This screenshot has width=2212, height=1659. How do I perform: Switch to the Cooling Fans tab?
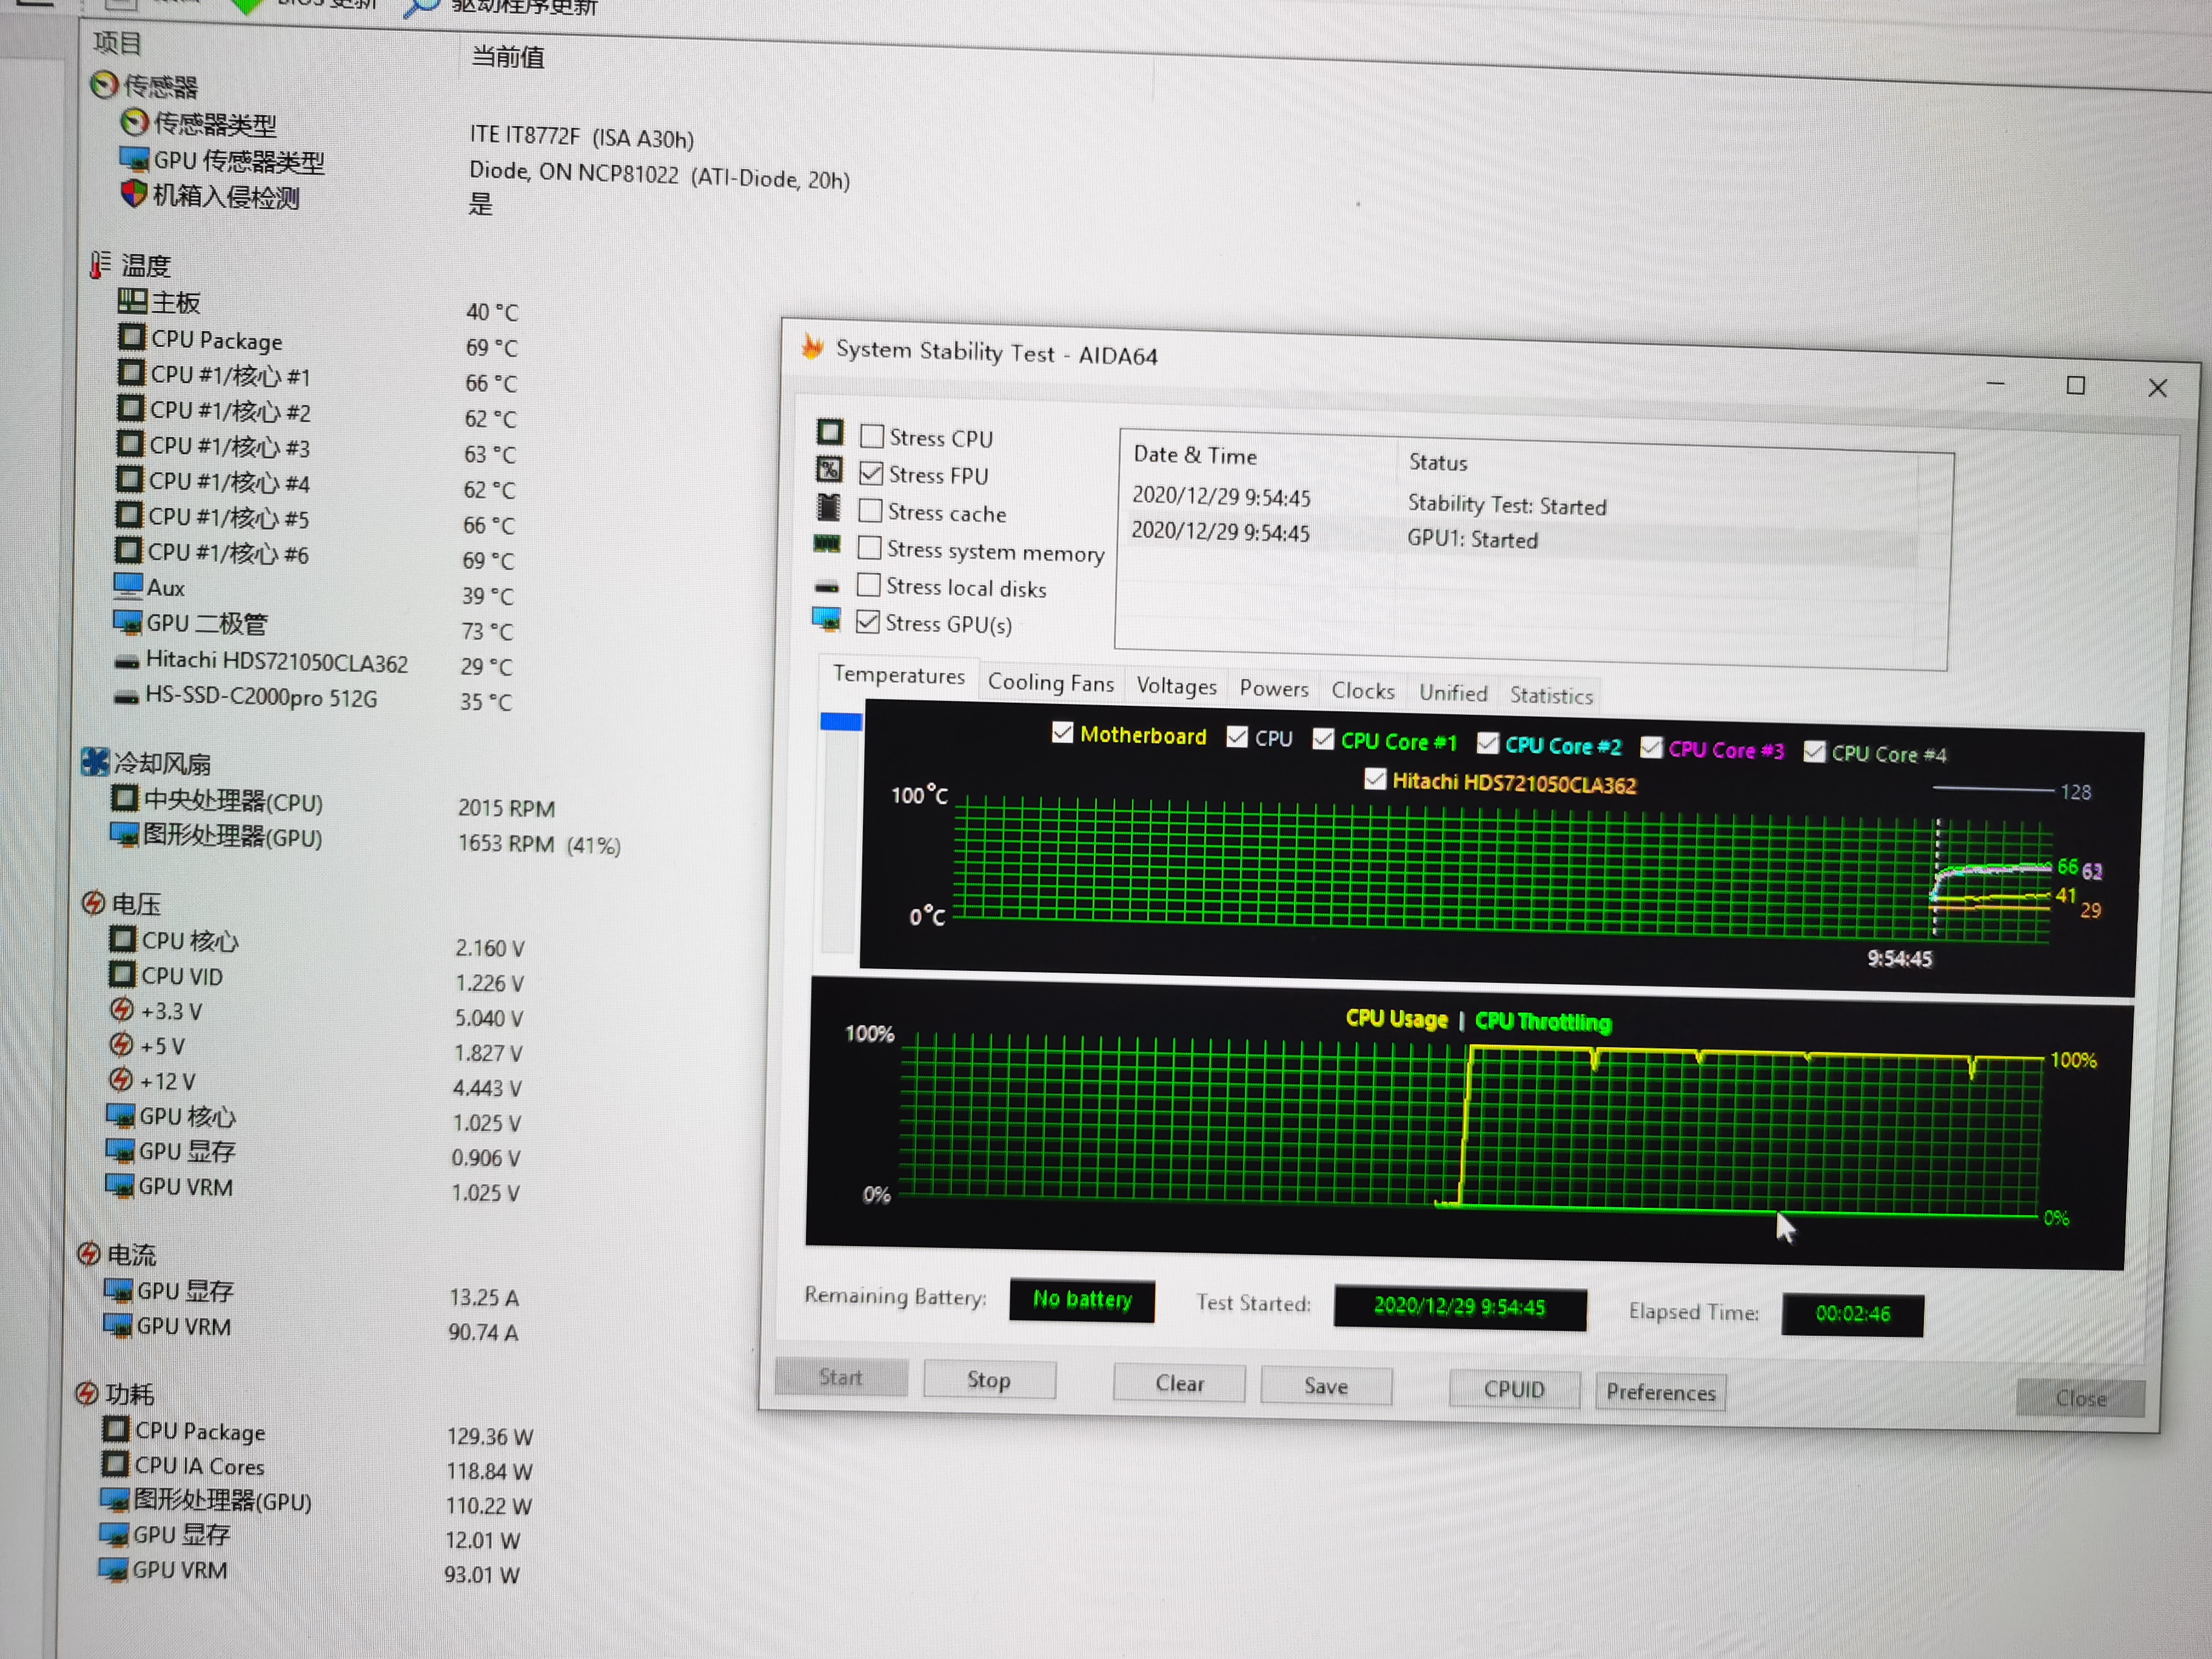pos(1050,683)
